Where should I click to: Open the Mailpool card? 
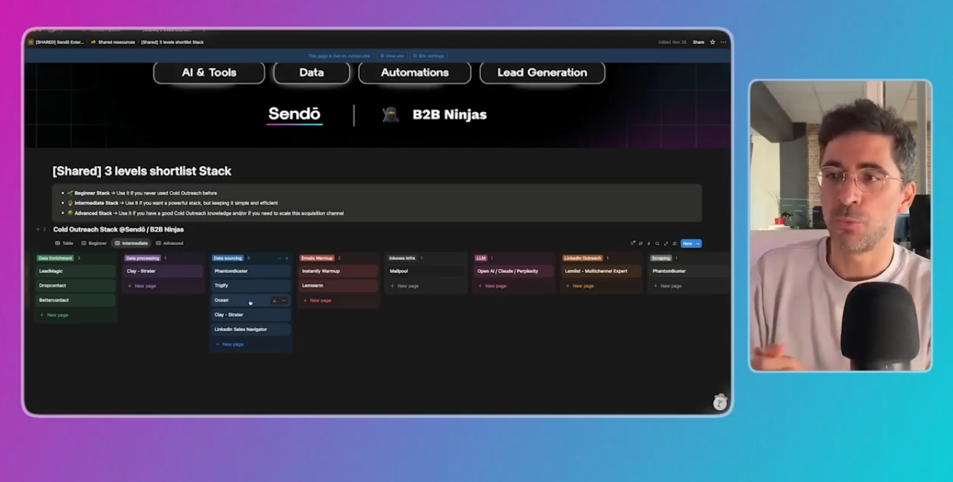point(426,271)
